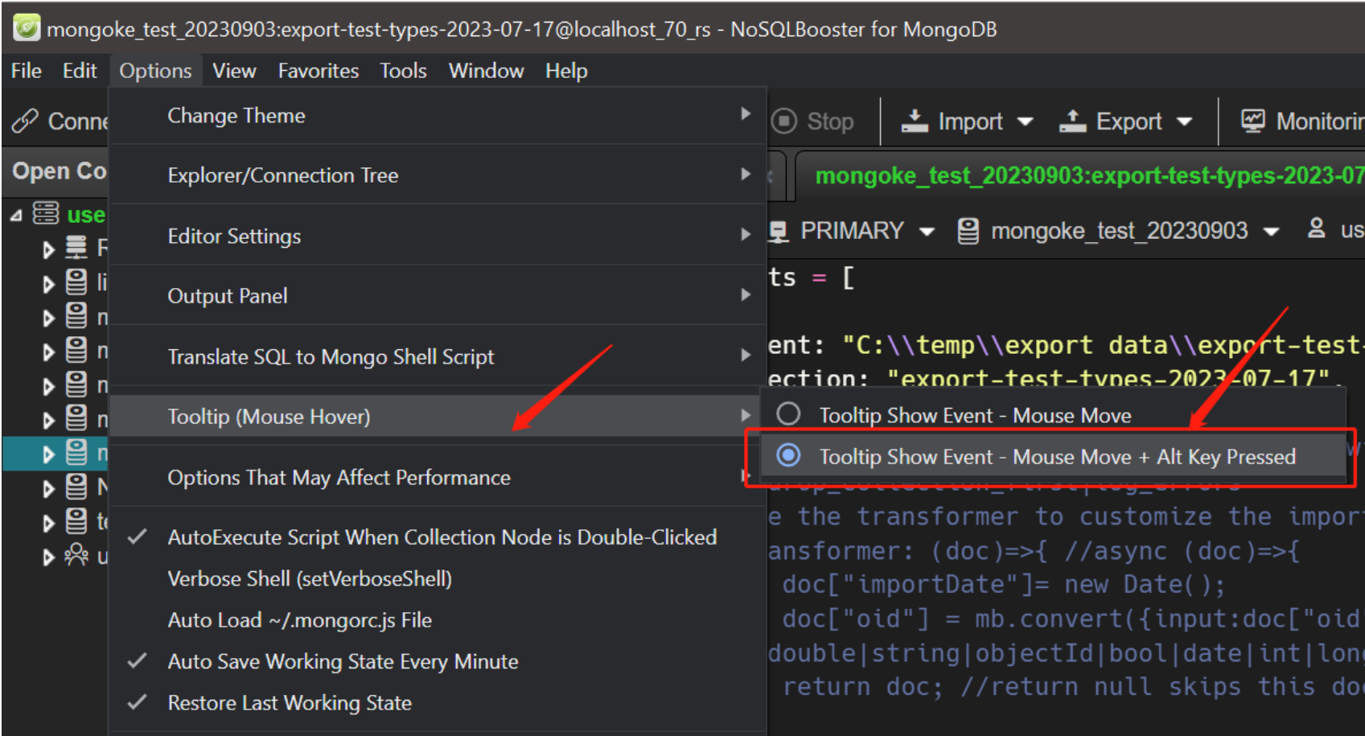Screen dimensions: 1365x736
Task: Click the Monitoring screen icon
Action: tap(1253, 121)
